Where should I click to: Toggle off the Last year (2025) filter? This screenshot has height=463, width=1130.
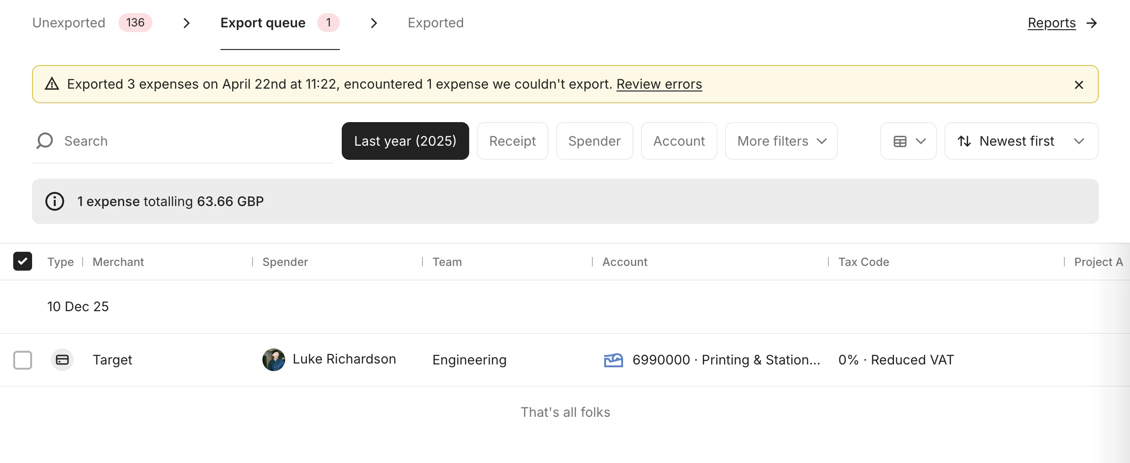tap(405, 141)
